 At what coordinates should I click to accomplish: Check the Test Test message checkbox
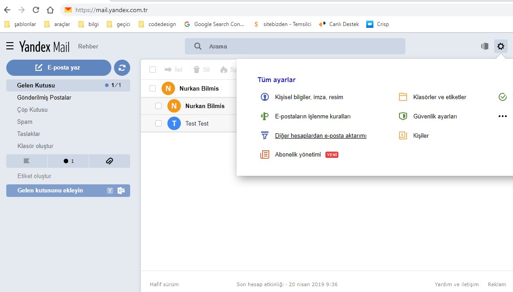(x=158, y=123)
